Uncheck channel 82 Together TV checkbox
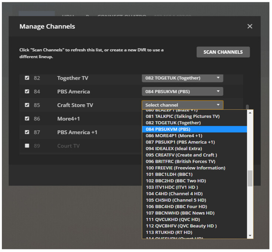The width and height of the screenshot is (272, 252). (27, 78)
